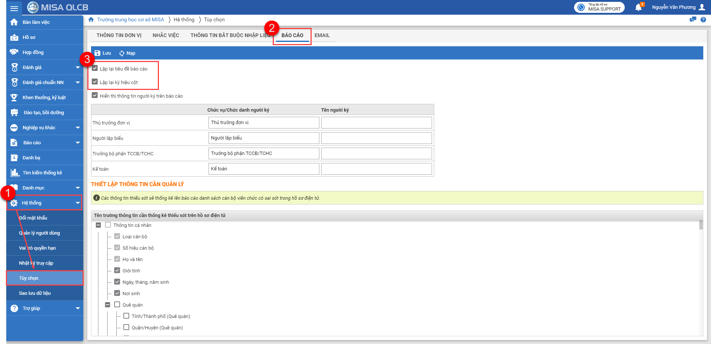Viewport: 711px width, 344px height.
Task: Check the Quê quán checkbox
Action: pos(117,304)
